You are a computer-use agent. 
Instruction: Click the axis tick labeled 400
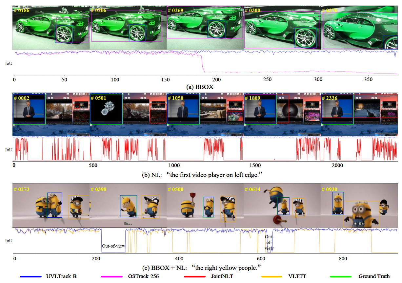[179, 258]
